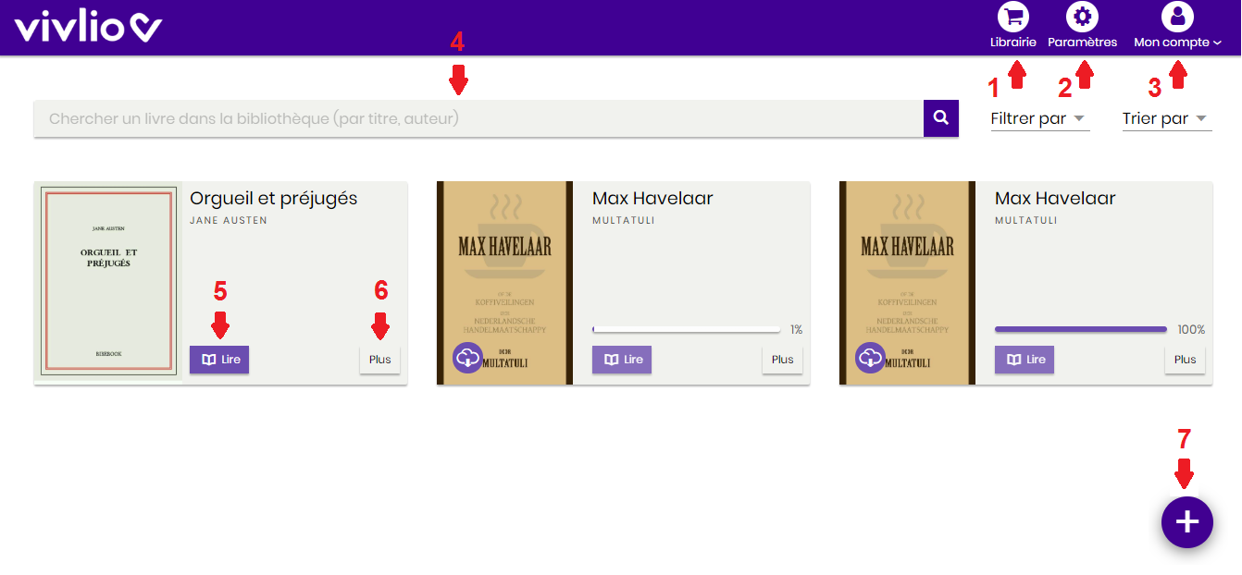
Task: Click the 100% reading progress bar
Action: (x=1081, y=329)
